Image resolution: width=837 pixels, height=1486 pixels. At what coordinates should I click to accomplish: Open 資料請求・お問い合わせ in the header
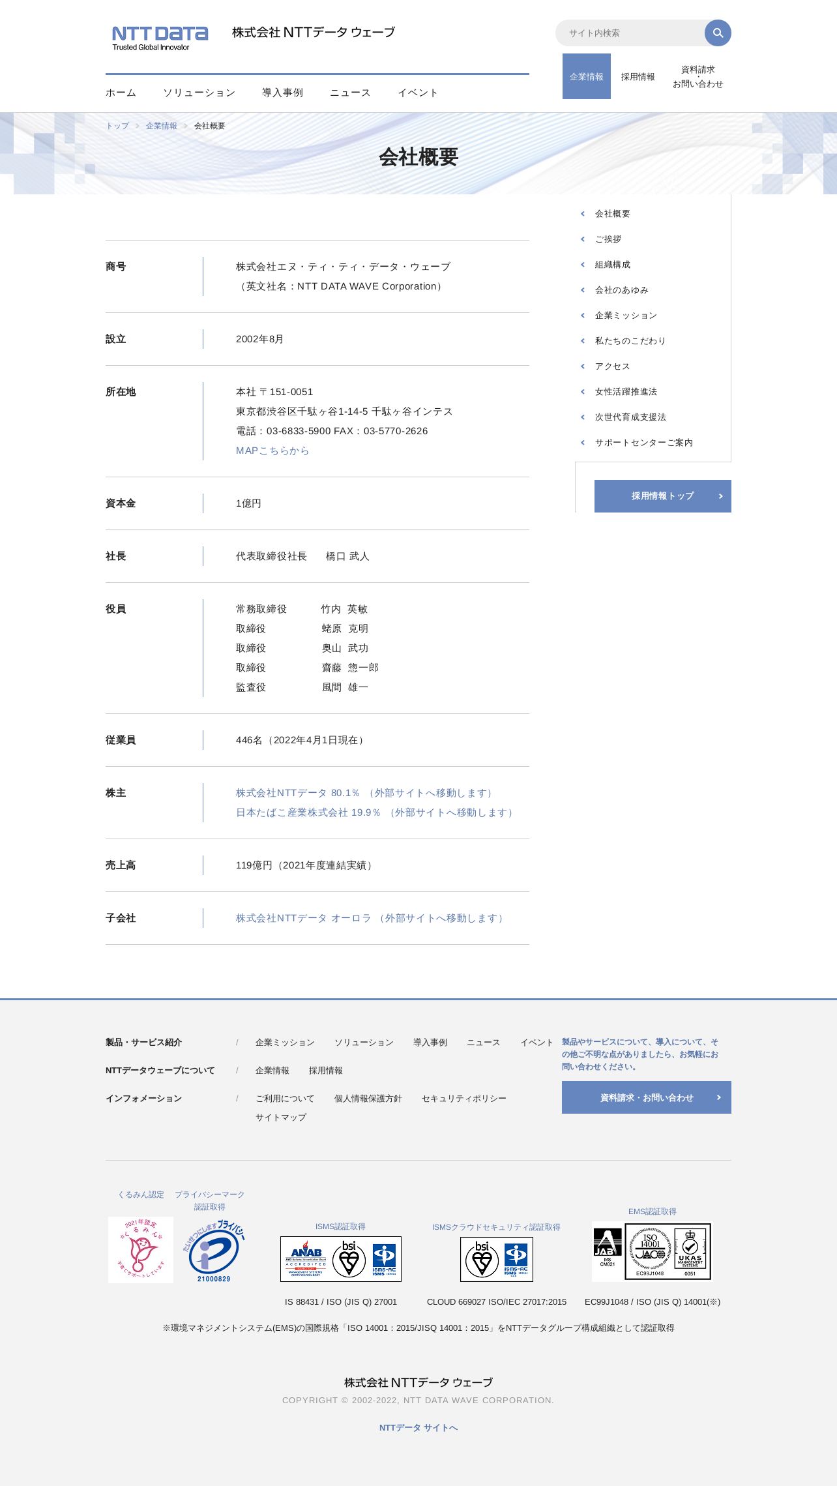point(698,76)
